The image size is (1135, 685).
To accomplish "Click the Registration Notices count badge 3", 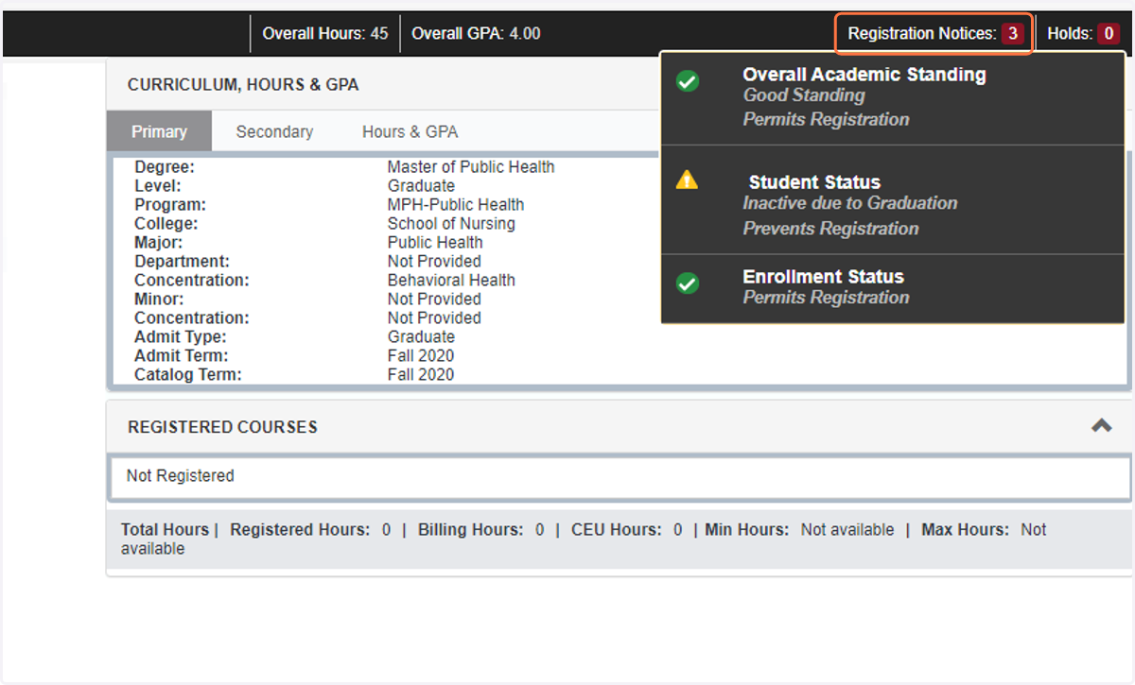I will (1012, 34).
